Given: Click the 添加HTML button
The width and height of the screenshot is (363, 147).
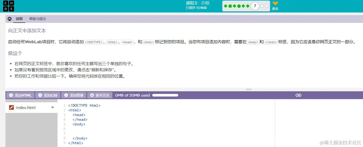Looking at the screenshot, I should [x=20, y=95].
